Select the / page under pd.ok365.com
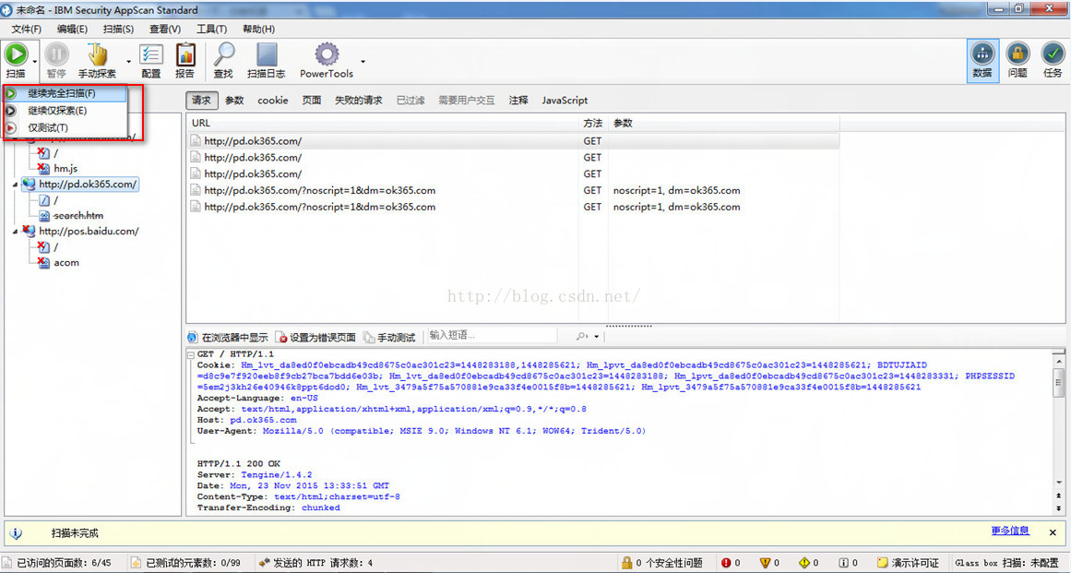Viewport: 1071px width, 573px height. (56, 200)
